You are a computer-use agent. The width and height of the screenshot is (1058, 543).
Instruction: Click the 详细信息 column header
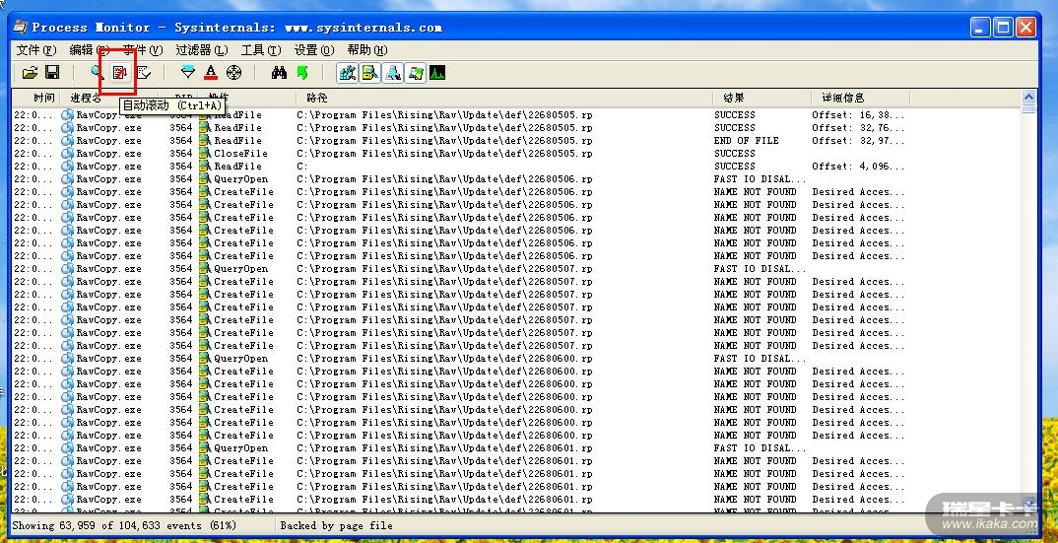[x=860, y=98]
